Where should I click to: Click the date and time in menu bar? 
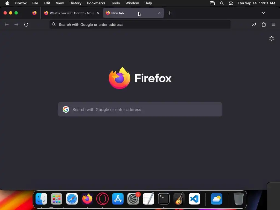tap(256, 3)
